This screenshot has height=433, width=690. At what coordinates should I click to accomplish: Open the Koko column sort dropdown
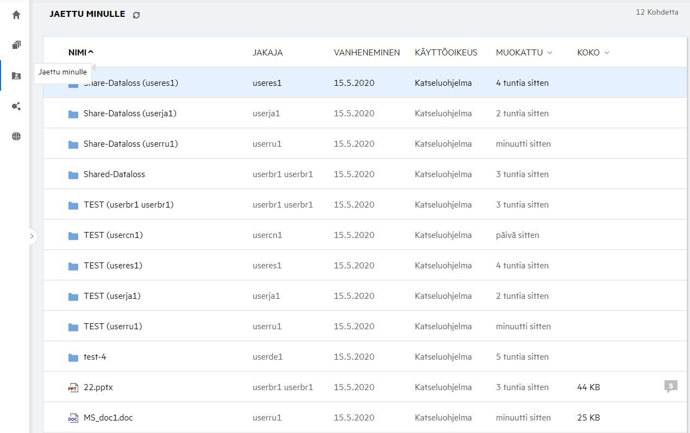point(607,53)
